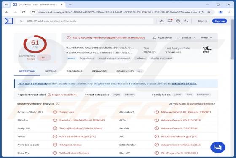Click the EXE file type icon
Image resolution: width=236 pixels, height=158 pixels.
point(206,50)
